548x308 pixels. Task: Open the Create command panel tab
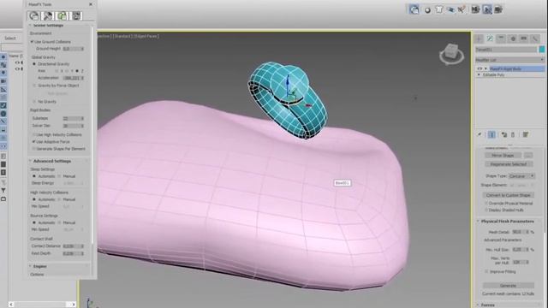(479, 38)
